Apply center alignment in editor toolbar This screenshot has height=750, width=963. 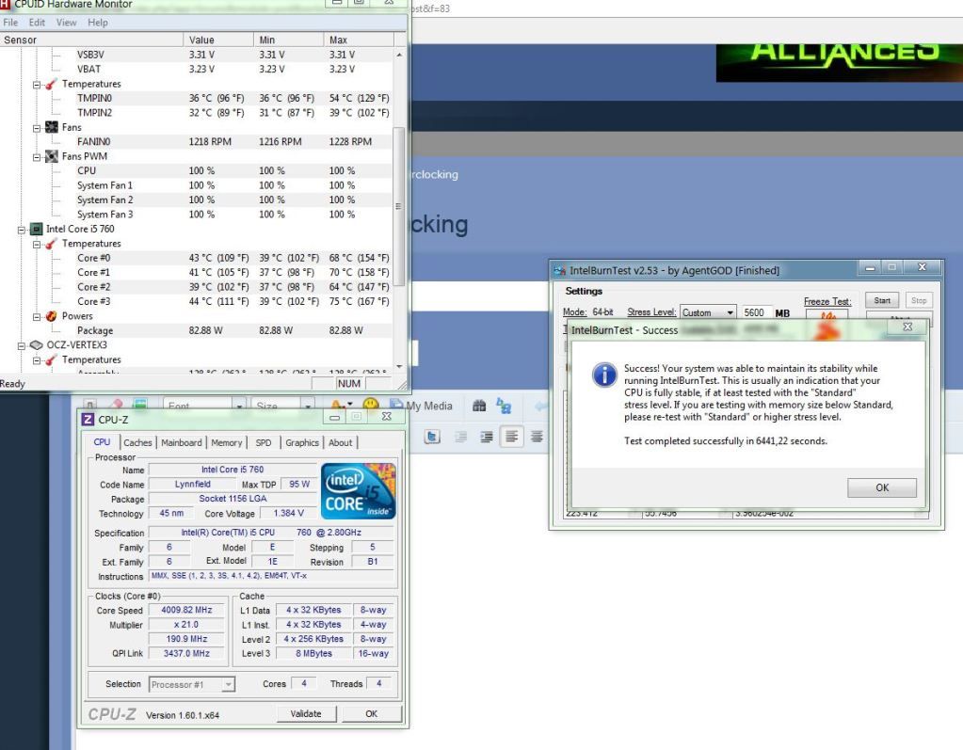[x=537, y=437]
